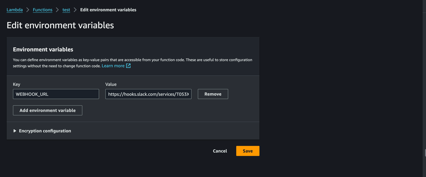
Task: Click the scrollbar handle on the right edge
Action: click(425, 153)
